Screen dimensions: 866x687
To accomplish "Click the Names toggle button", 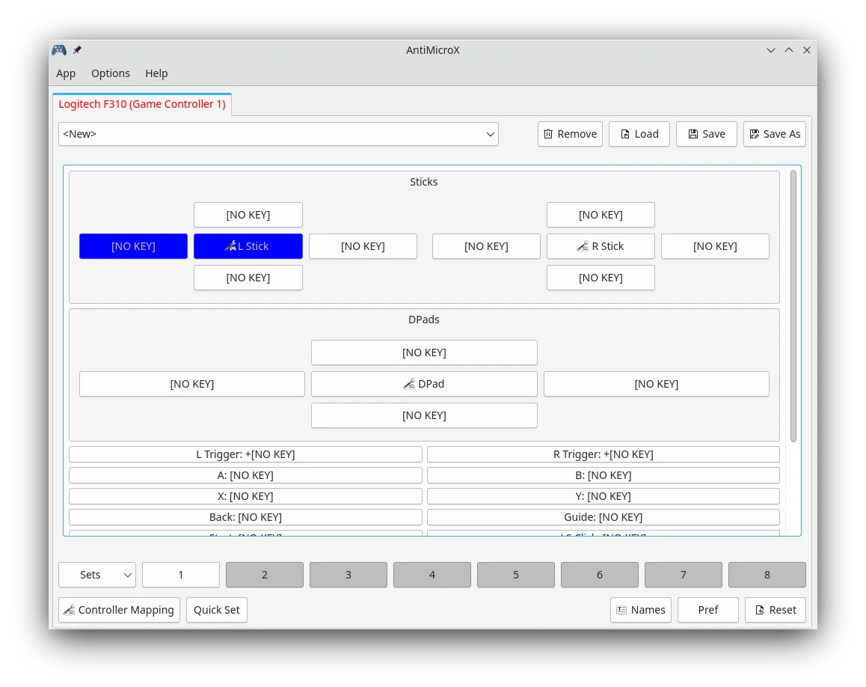I will [640, 610].
